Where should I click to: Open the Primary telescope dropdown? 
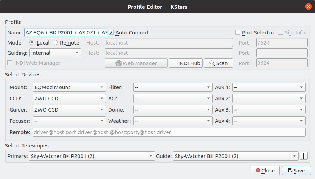tap(92, 156)
